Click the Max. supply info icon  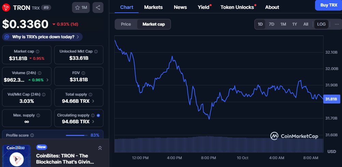coord(38,115)
